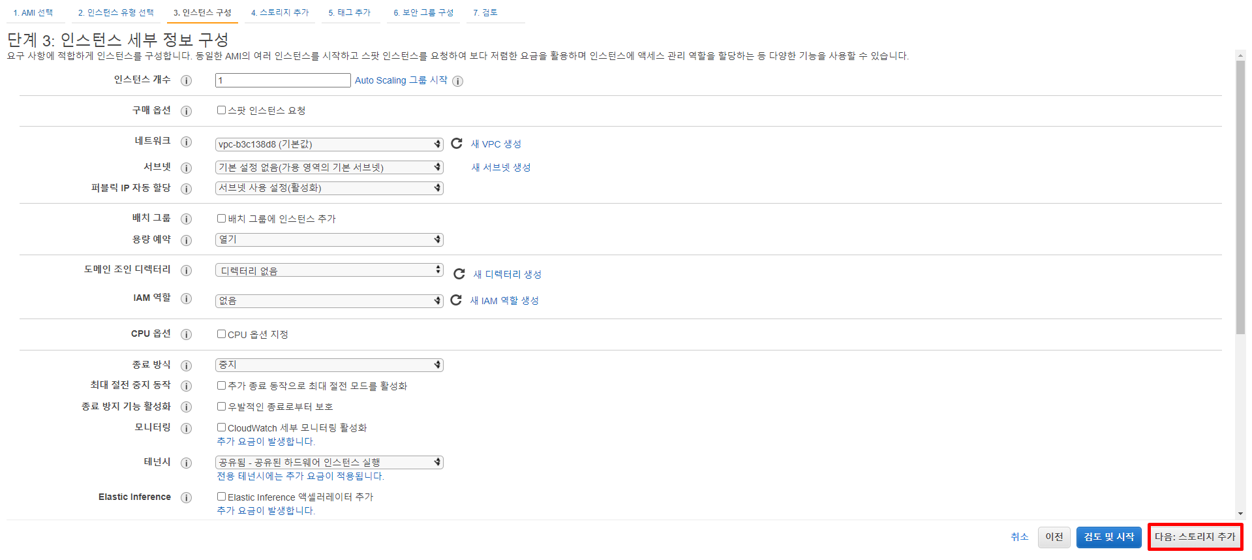The height and width of the screenshot is (560, 1252).
Task: Click info icon beside 용량 예약
Action: click(x=187, y=241)
